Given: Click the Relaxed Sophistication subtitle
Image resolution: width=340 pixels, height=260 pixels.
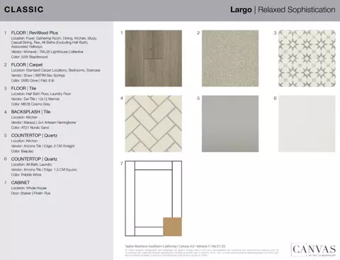Looking at the screenshot, I should [297, 10].
